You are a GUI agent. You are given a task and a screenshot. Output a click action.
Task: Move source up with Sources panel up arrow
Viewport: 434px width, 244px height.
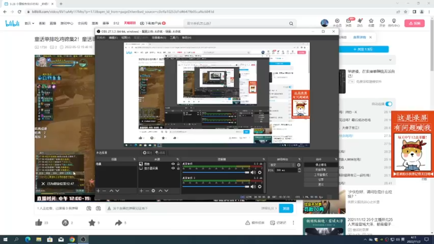[x=160, y=191]
